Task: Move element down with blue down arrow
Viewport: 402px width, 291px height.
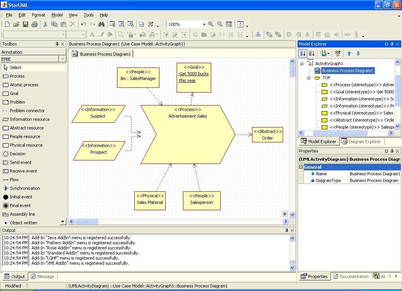Action: coord(358,53)
